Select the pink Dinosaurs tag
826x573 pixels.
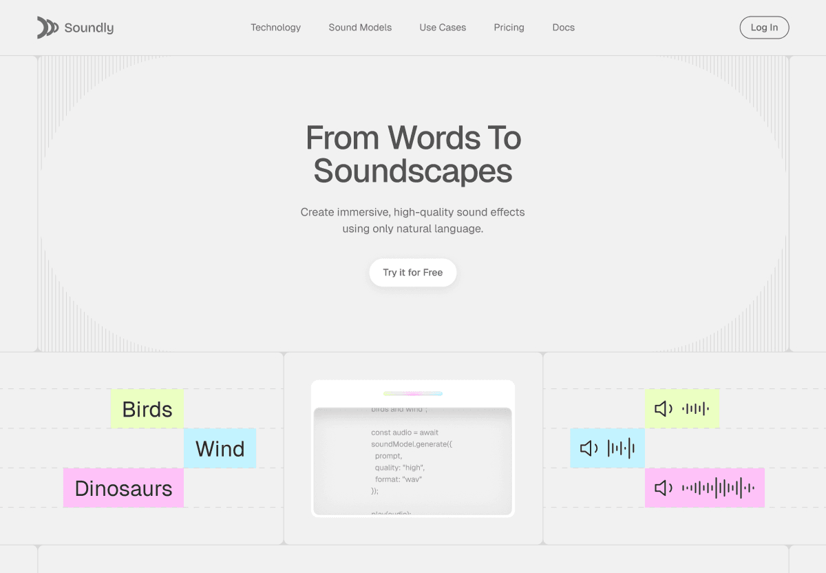(123, 488)
